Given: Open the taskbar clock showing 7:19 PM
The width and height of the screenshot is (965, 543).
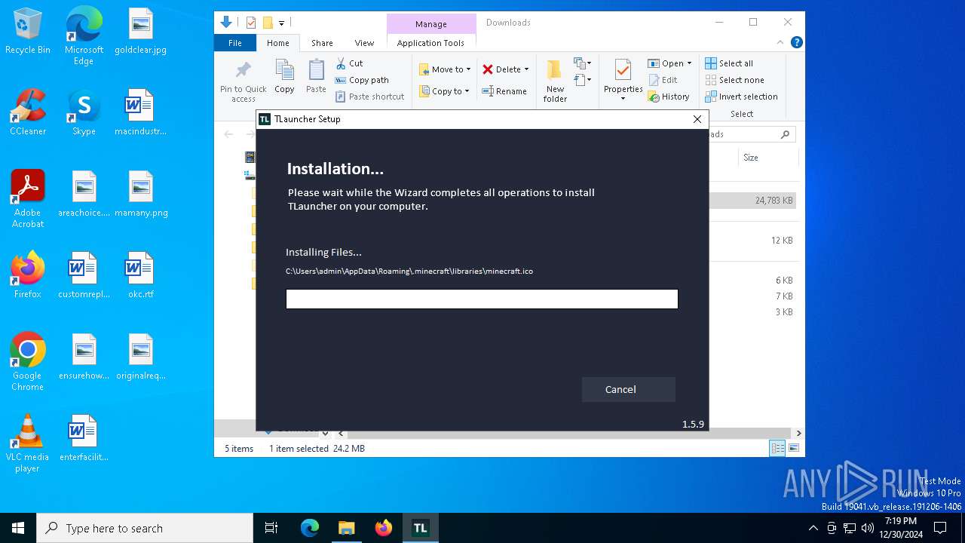Looking at the screenshot, I should [901, 527].
